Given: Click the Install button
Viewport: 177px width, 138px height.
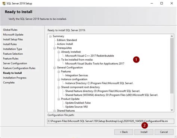Looking at the screenshot, I should (144, 132).
